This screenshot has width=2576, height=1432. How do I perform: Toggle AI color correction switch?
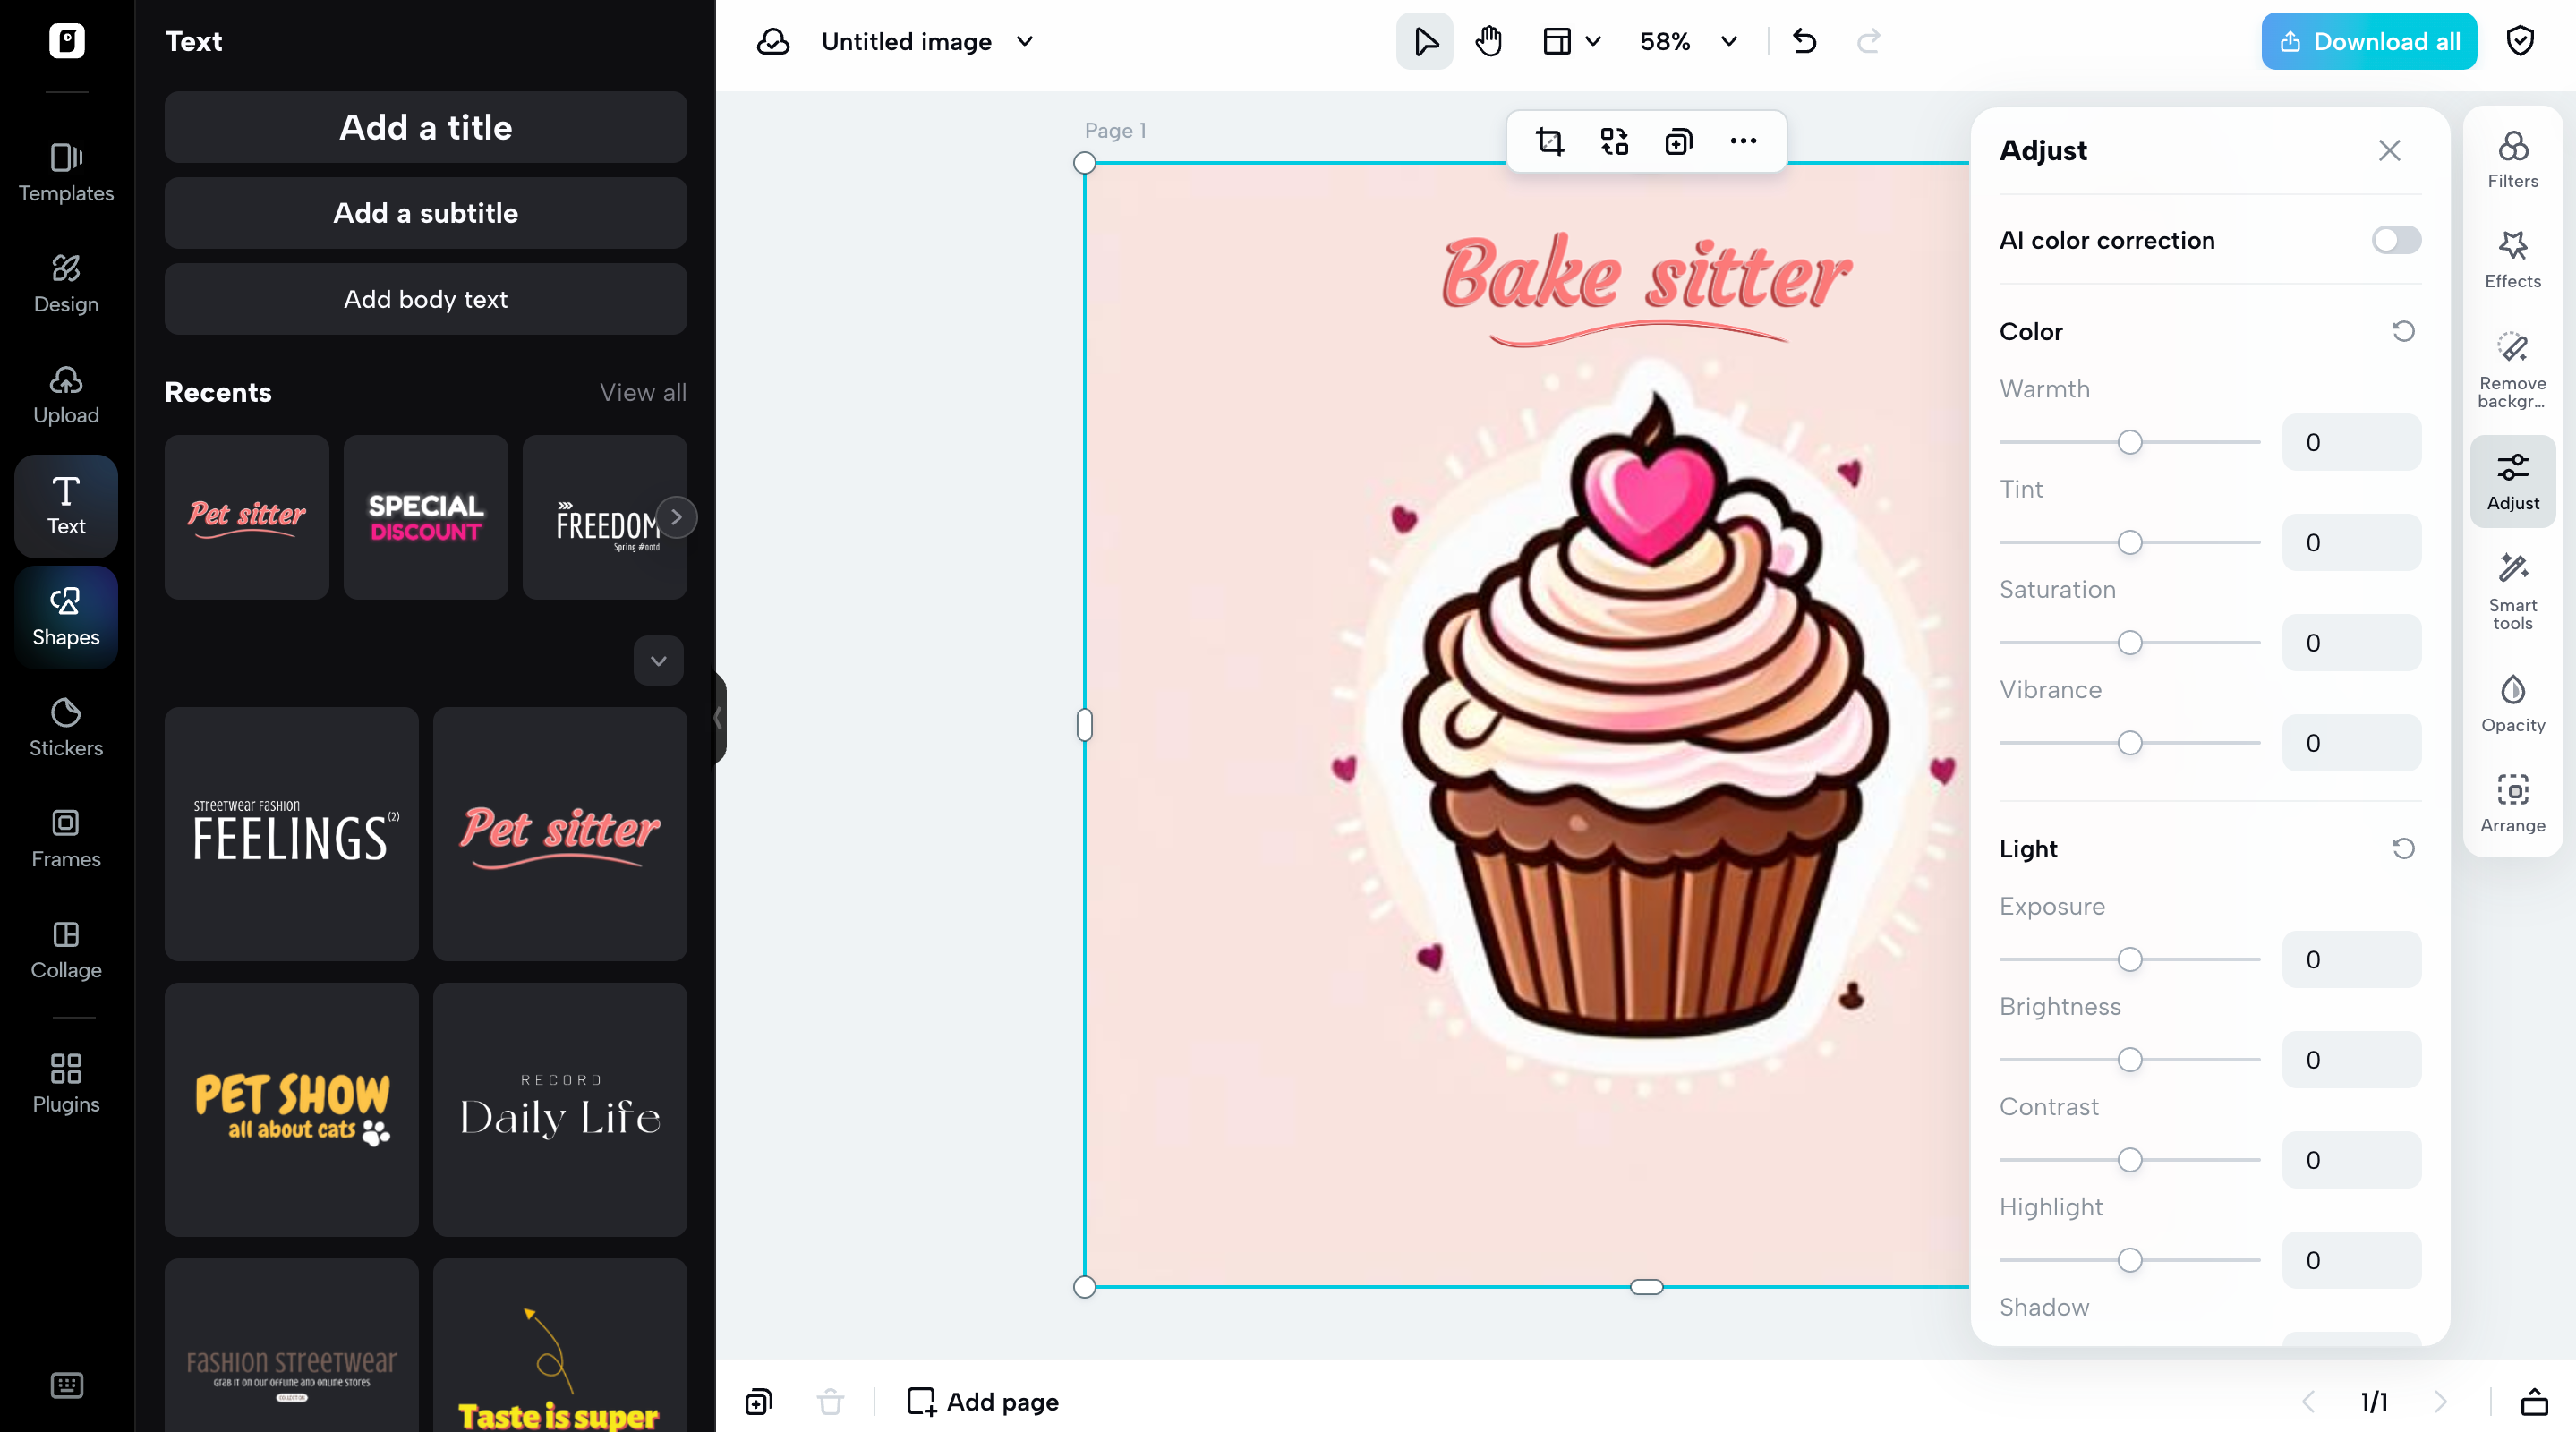click(2396, 240)
